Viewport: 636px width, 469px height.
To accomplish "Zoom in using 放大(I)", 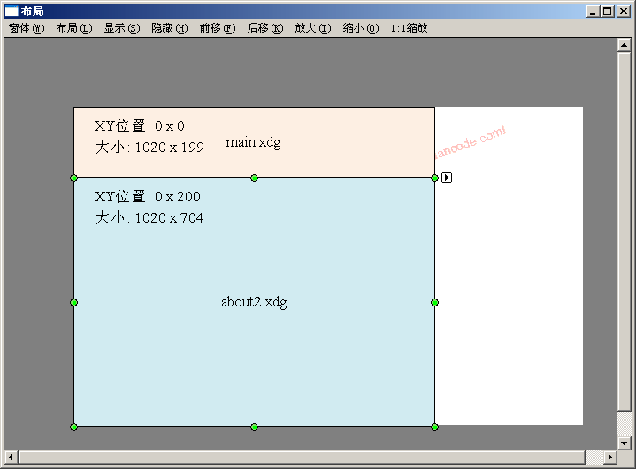I will (312, 28).
